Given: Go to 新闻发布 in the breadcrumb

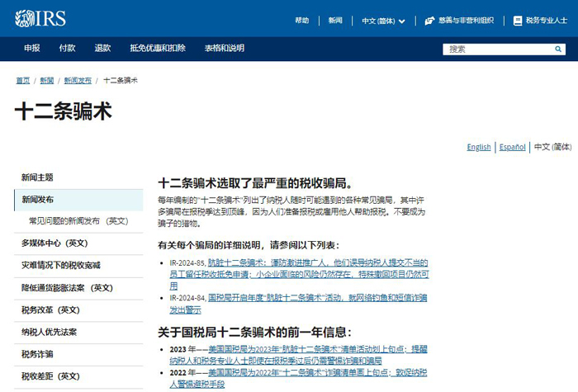Looking at the screenshot, I should (78, 80).
